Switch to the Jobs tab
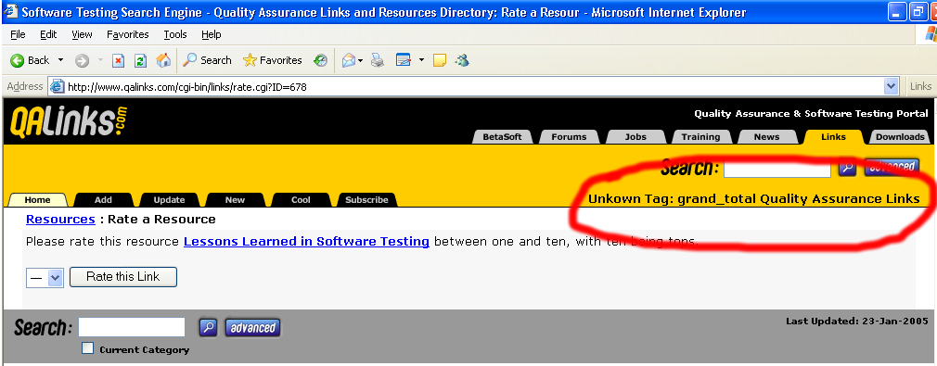Image resolution: width=937 pixels, height=366 pixels. (635, 137)
